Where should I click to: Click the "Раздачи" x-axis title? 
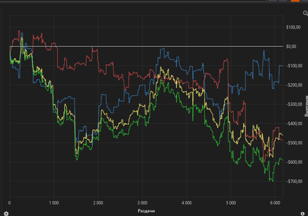(x=146, y=211)
